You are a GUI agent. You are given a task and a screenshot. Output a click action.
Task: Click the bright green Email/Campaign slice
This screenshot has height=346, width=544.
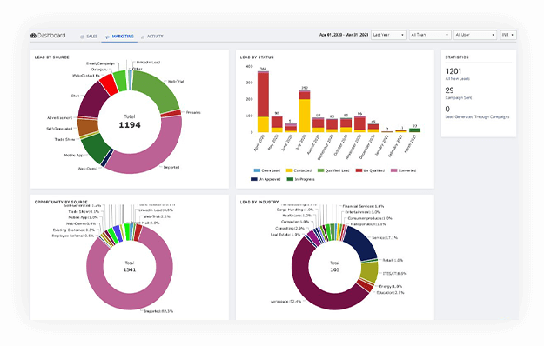(x=121, y=81)
